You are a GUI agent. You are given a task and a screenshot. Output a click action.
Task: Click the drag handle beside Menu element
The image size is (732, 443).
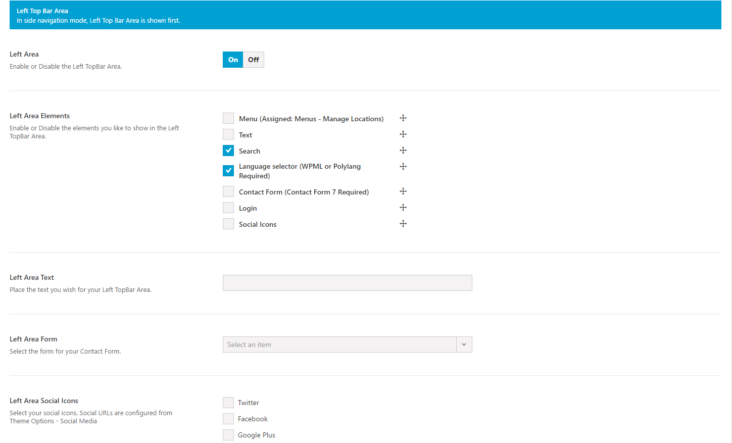pos(403,118)
